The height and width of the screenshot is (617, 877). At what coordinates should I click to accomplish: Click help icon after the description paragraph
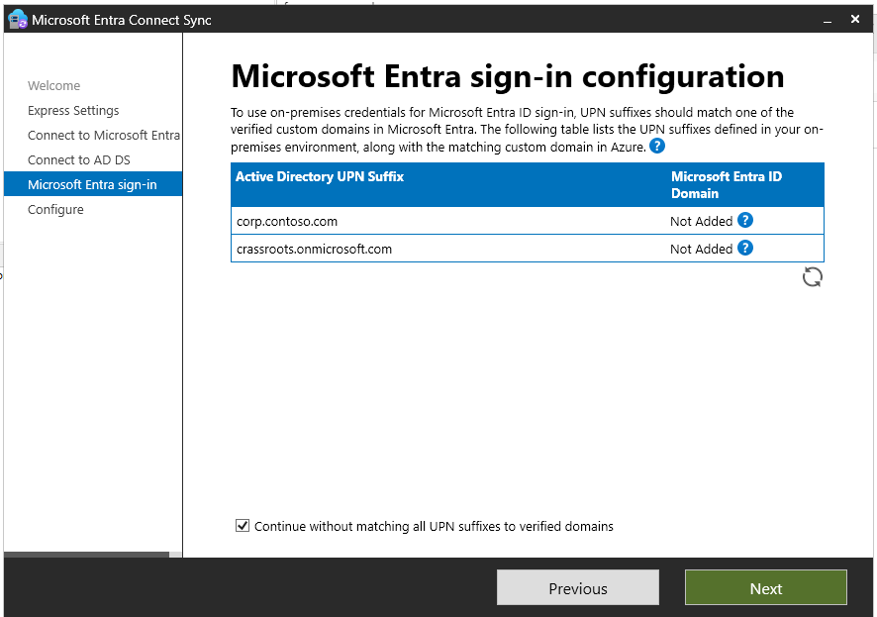pyautogui.click(x=657, y=147)
